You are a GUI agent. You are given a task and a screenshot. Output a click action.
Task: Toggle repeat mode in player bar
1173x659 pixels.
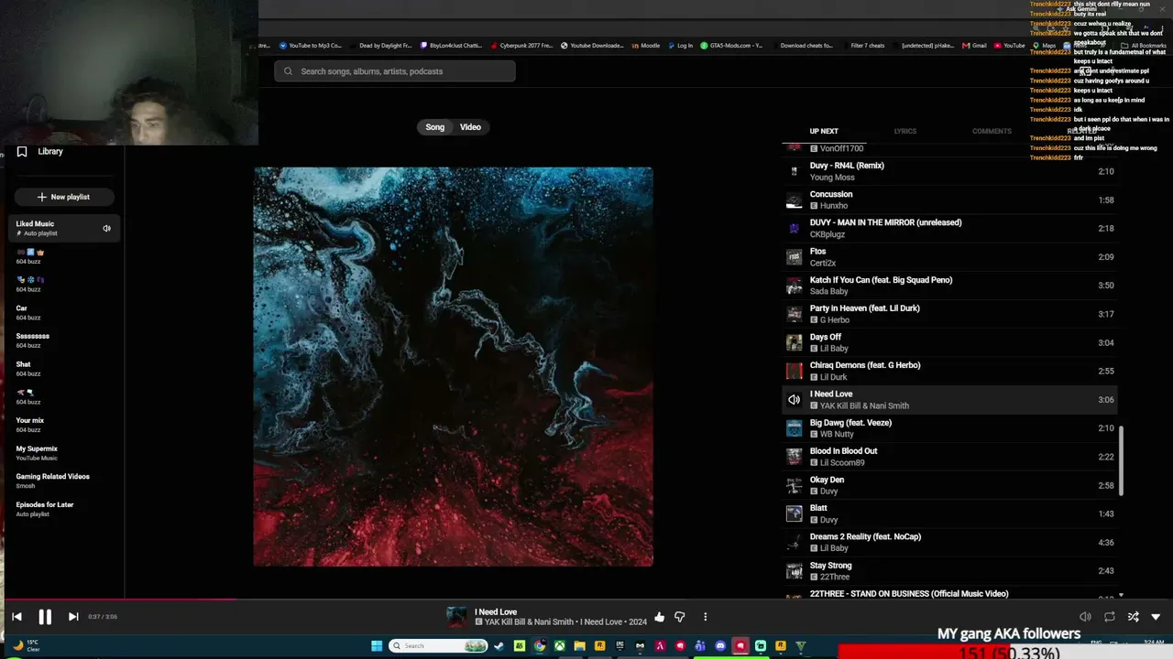click(x=1110, y=617)
